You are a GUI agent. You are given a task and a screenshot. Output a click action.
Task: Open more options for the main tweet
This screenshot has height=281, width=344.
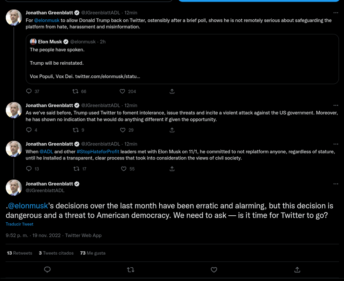(336, 184)
